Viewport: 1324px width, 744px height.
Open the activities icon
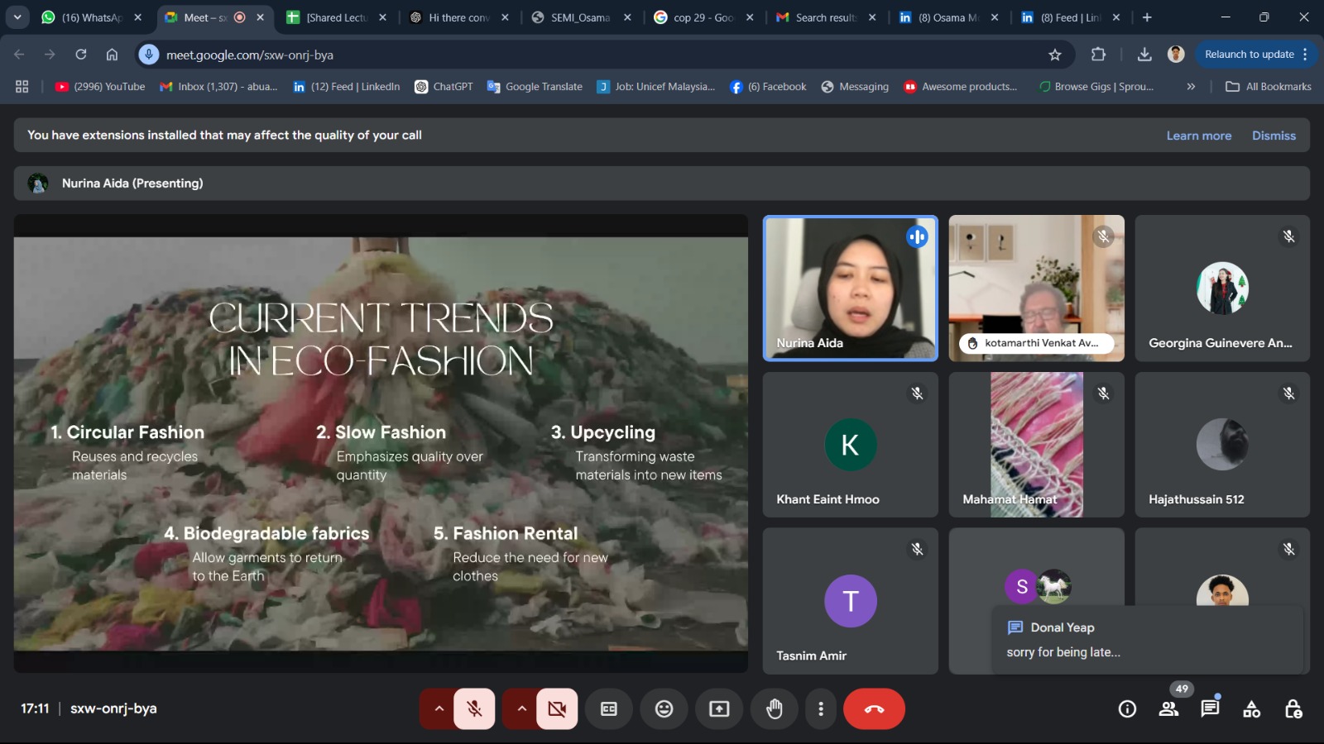point(1251,709)
